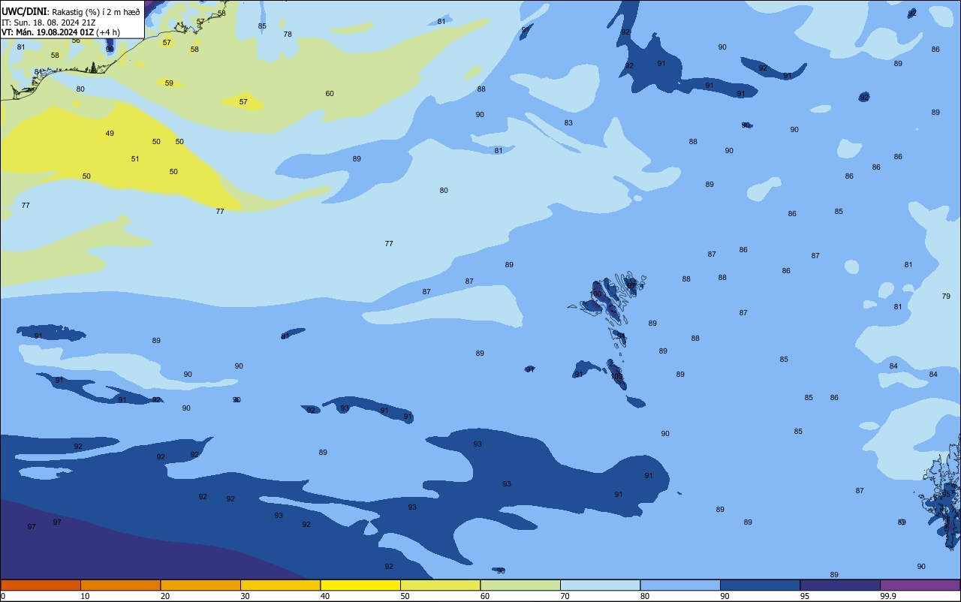The width and height of the screenshot is (961, 602).
Task: Click the title 'UWC/DINI: Rakastig (%) í 2 m hæð'
Action: pyautogui.click(x=71, y=11)
